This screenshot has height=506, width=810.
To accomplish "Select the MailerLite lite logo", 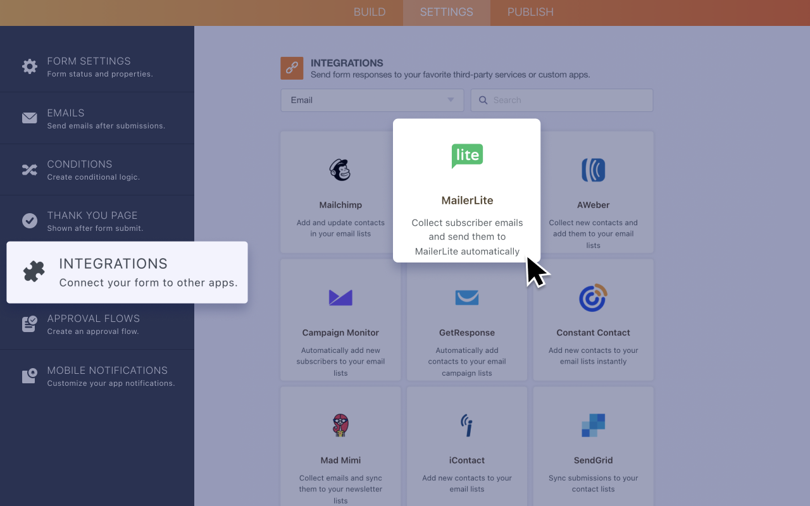I will tap(466, 156).
